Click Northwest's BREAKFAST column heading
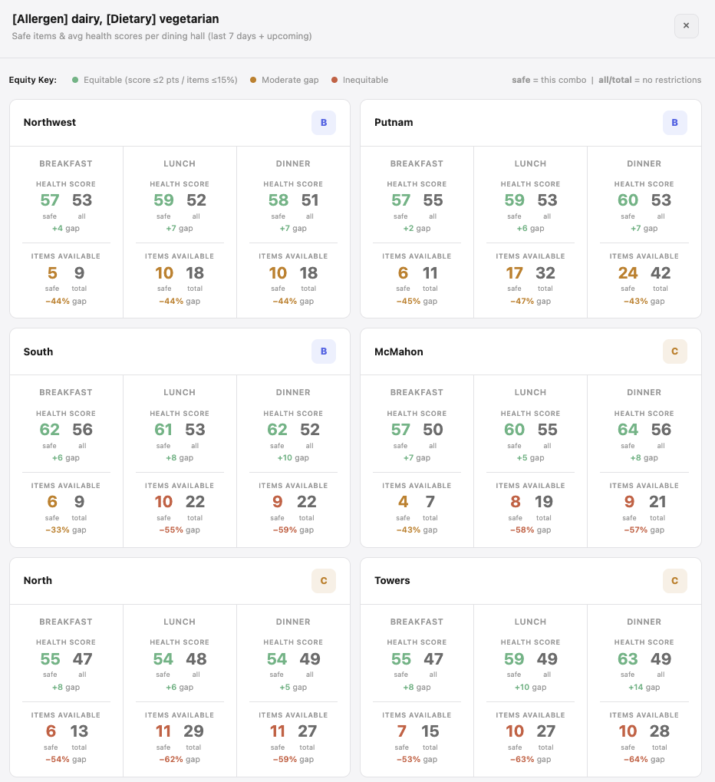Image resolution: width=715 pixels, height=782 pixels. click(66, 163)
